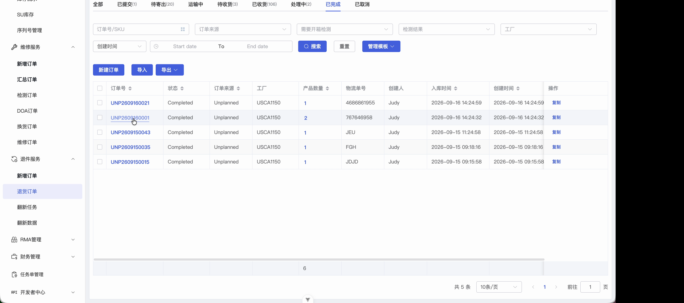
Task: Open the 订单来源 dropdown filter
Action: [x=243, y=29]
